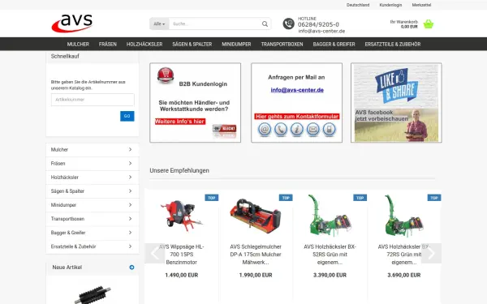487x304 pixels.
Task: Open MULCHER in the top navigation bar
Action: pyautogui.click(x=78, y=44)
